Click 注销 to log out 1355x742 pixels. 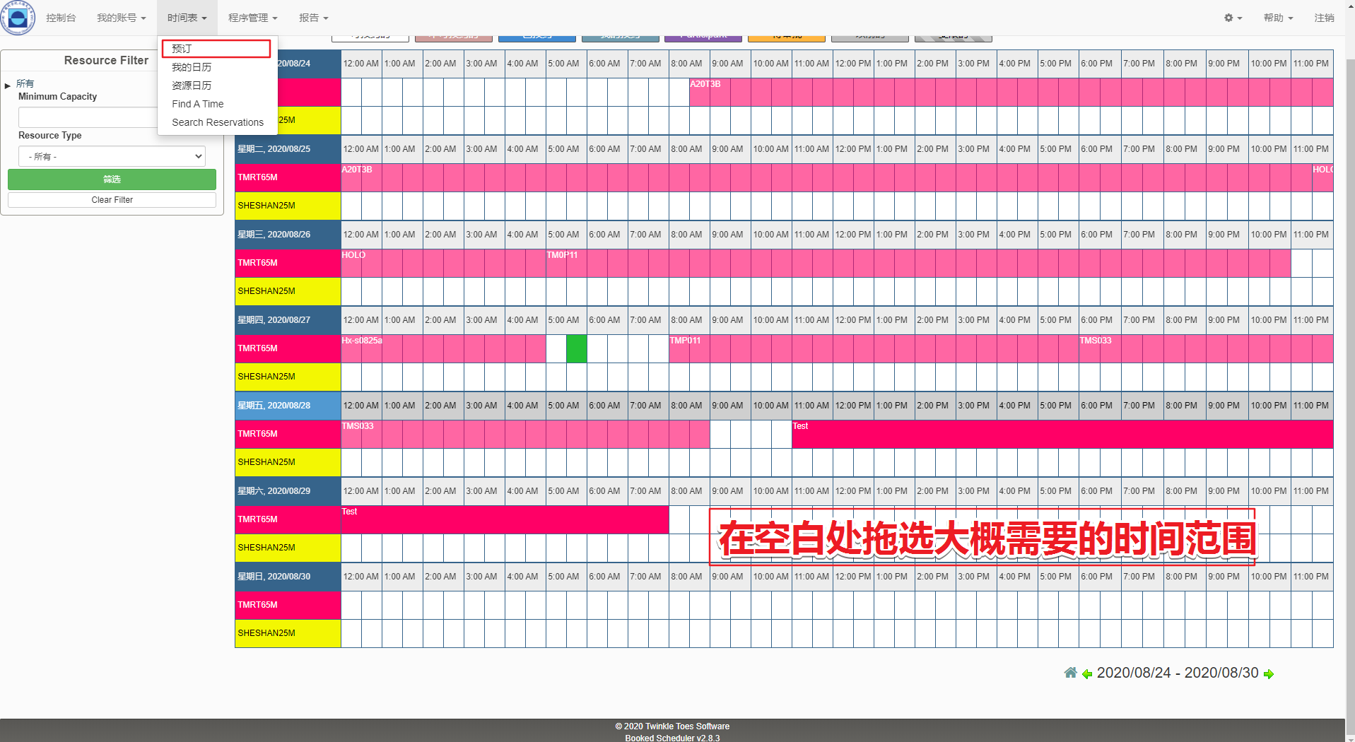click(1325, 18)
